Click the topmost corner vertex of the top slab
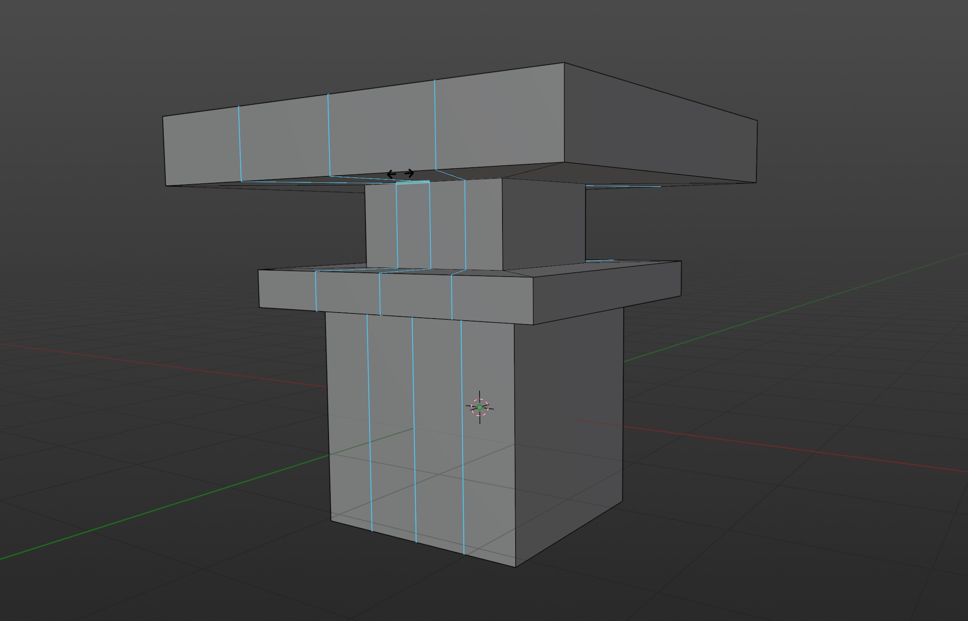The width and height of the screenshot is (968, 621). click(x=564, y=63)
